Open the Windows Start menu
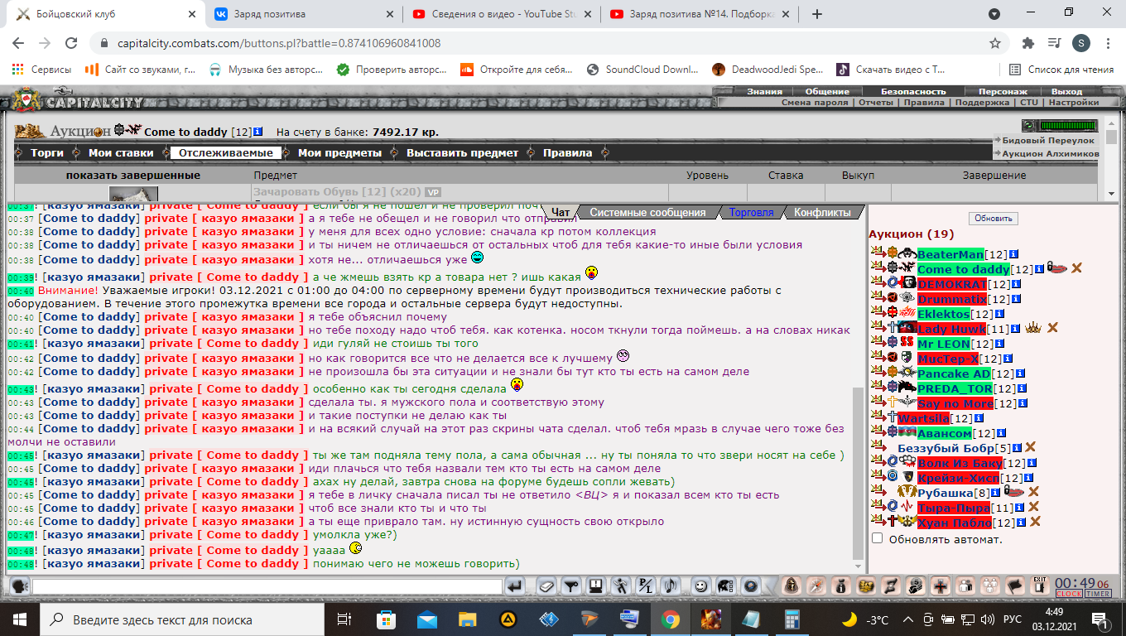Image resolution: width=1126 pixels, height=636 pixels. click(20, 619)
